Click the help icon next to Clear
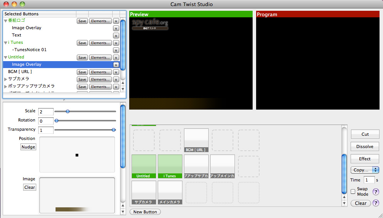 tap(376, 203)
